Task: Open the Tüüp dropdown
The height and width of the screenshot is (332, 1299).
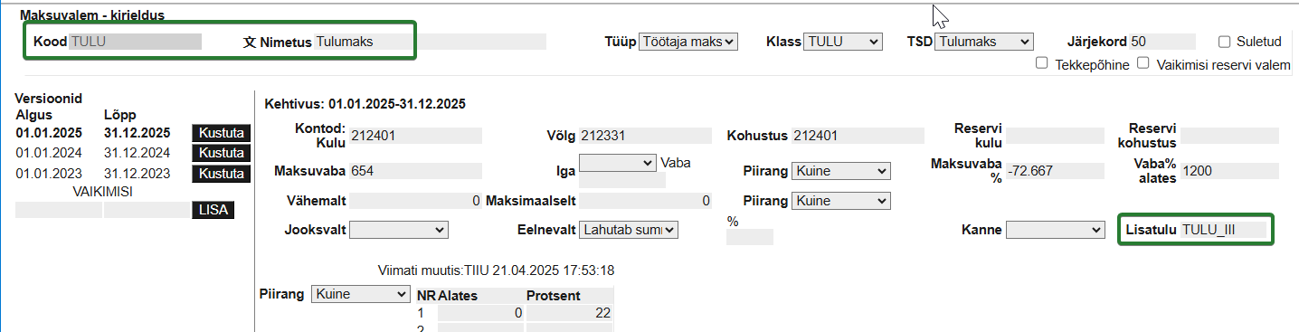Action: point(688,42)
